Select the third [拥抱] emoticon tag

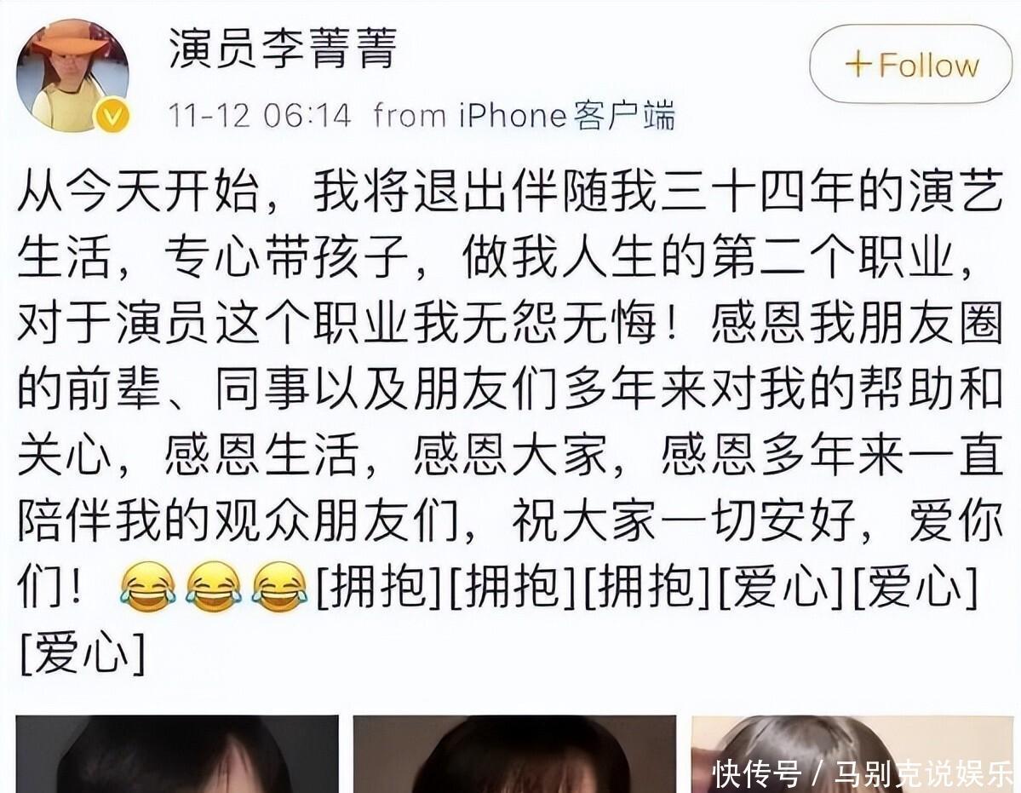coord(648,587)
